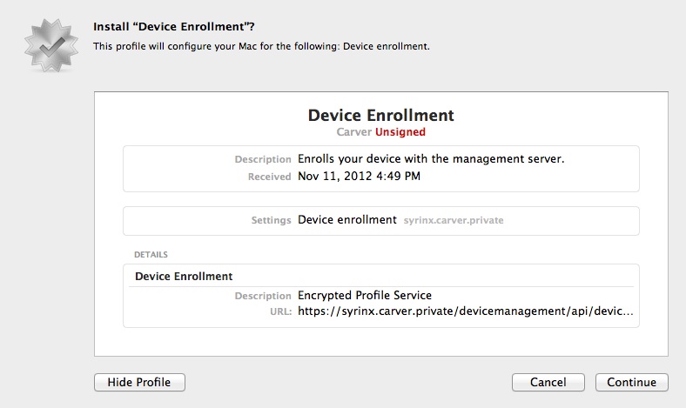Click the Encrypted Profile Service description
686x408 pixels.
[365, 295]
